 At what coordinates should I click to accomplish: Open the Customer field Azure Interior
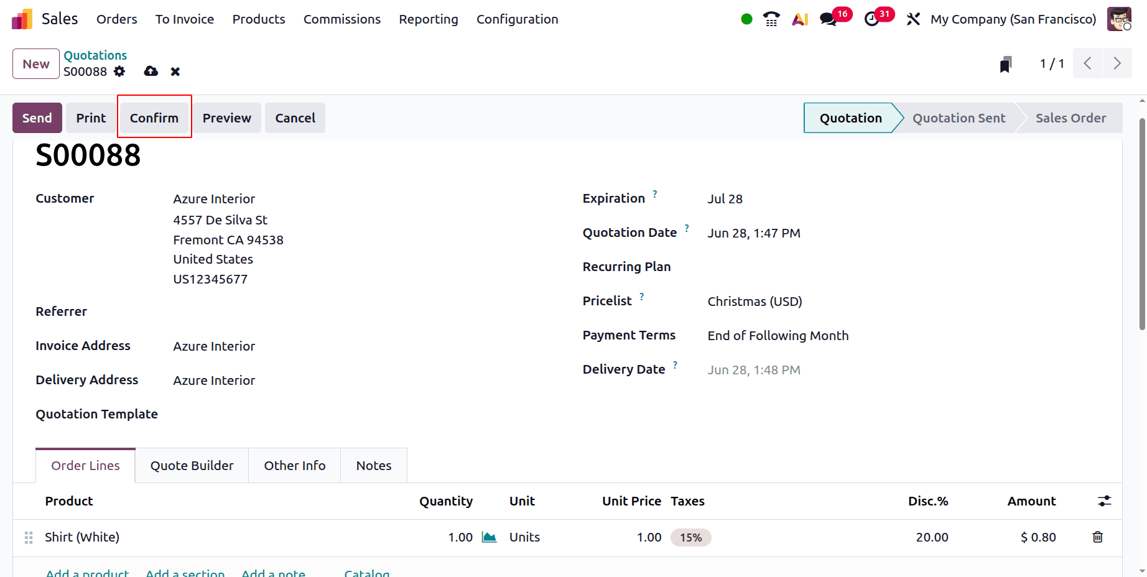[x=214, y=199]
